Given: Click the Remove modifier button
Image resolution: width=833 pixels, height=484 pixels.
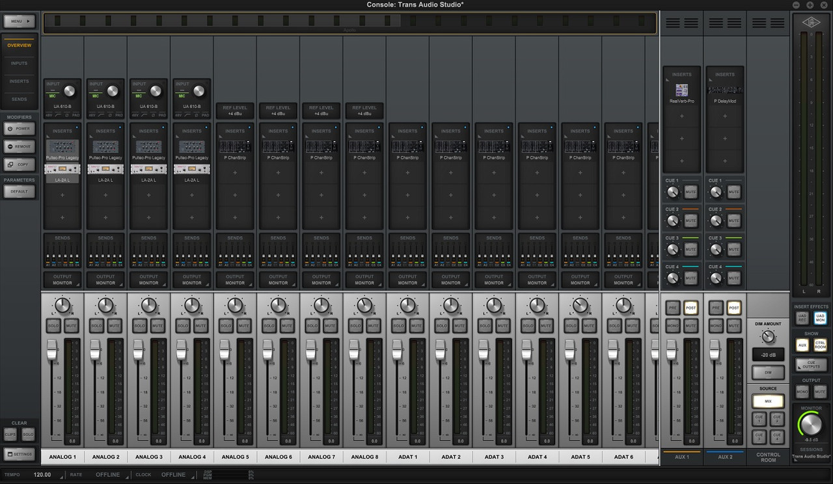Looking at the screenshot, I should [x=20, y=147].
